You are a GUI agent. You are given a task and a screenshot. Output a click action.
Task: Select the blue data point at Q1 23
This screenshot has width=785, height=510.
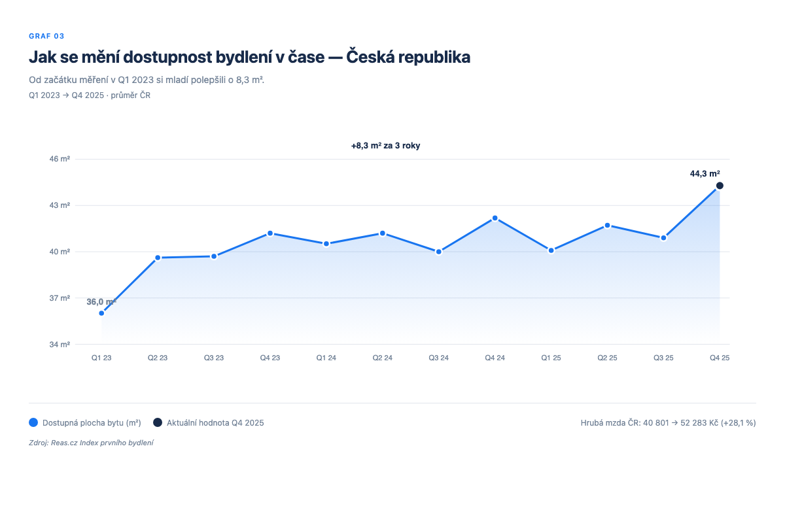pos(101,313)
